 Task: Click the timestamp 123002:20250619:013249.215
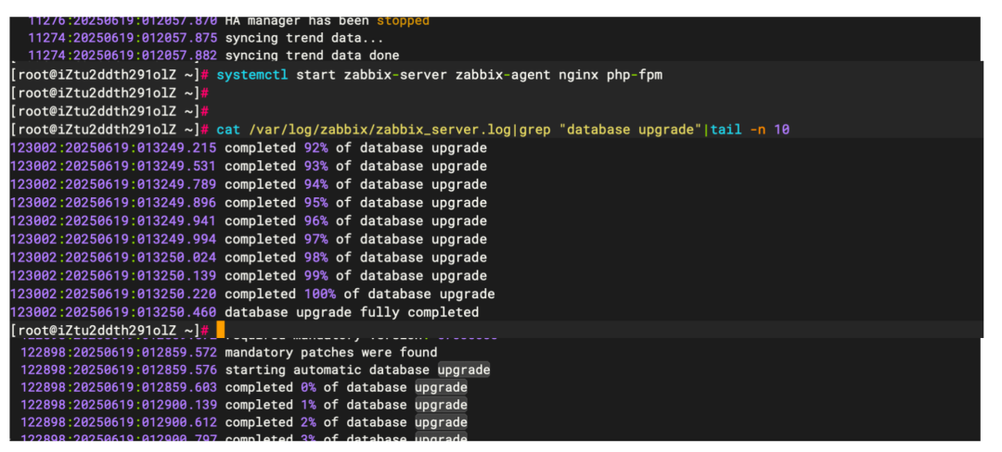point(113,148)
